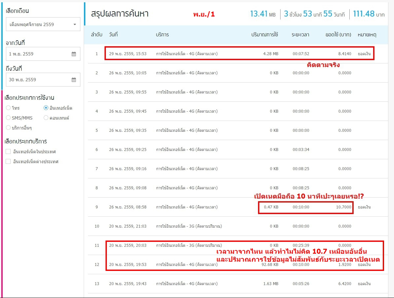This screenshot has height=298, width=394.
Task: Click usage value '1.63 MB'
Action: point(271,284)
